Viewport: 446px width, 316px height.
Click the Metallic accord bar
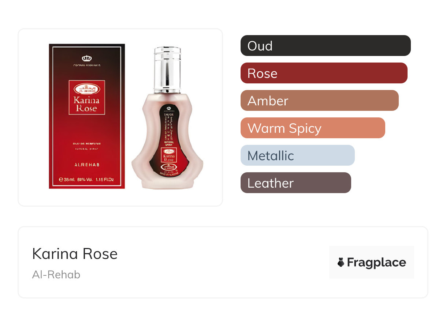point(297,155)
